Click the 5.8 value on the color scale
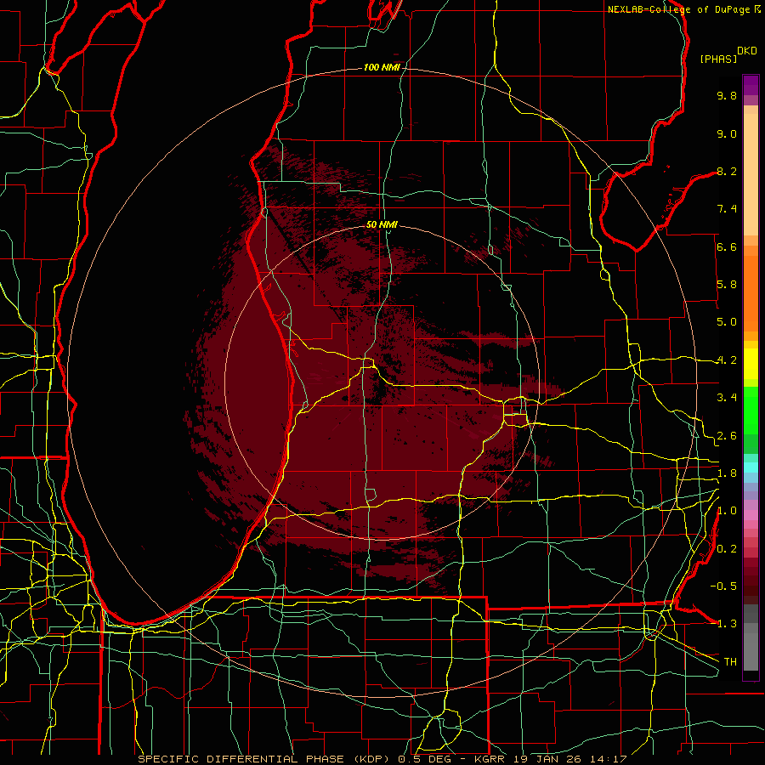 pyautogui.click(x=727, y=285)
